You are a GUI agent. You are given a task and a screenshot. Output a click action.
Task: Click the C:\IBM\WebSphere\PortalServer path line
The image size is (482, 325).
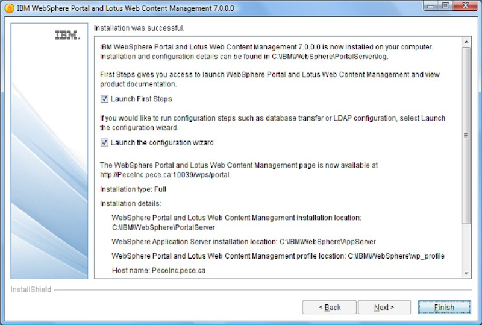[163, 227]
